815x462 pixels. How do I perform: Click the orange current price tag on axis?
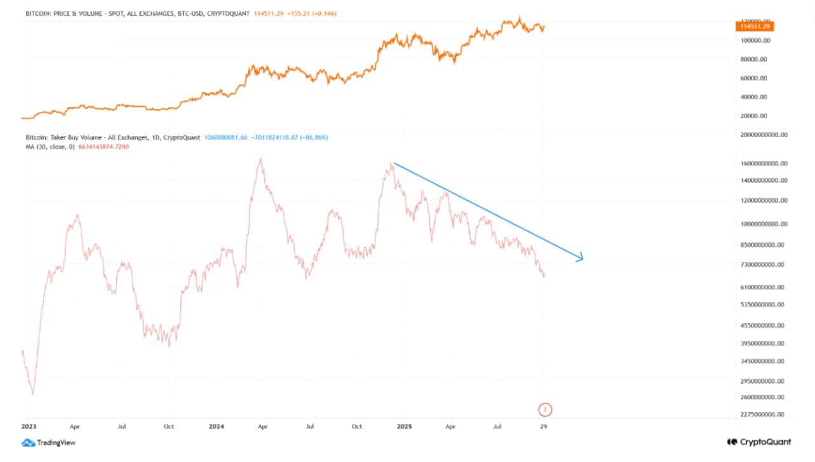tap(755, 25)
